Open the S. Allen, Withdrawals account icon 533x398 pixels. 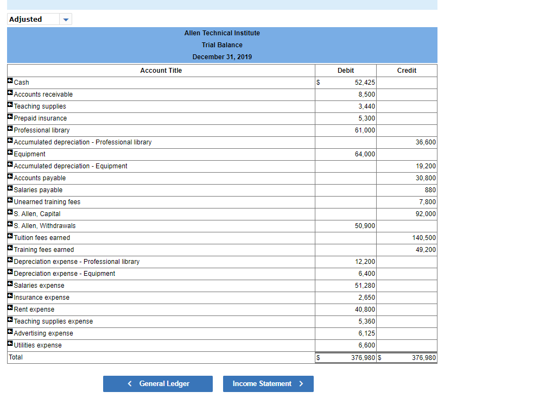[10, 225]
